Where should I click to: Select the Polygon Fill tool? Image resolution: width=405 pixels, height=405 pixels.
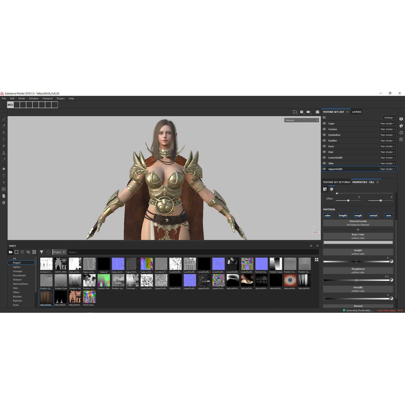click(x=4, y=139)
